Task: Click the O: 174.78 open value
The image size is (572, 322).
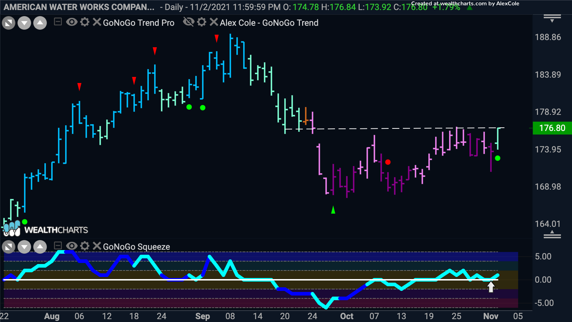Action: 301,7
